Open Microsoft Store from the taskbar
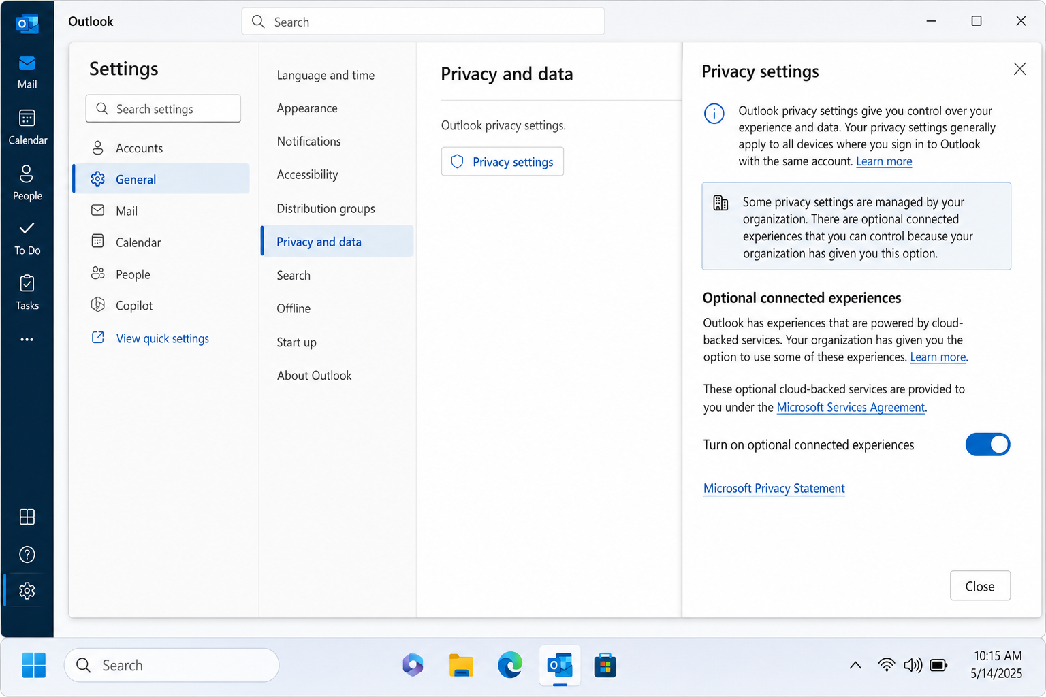 (x=605, y=665)
